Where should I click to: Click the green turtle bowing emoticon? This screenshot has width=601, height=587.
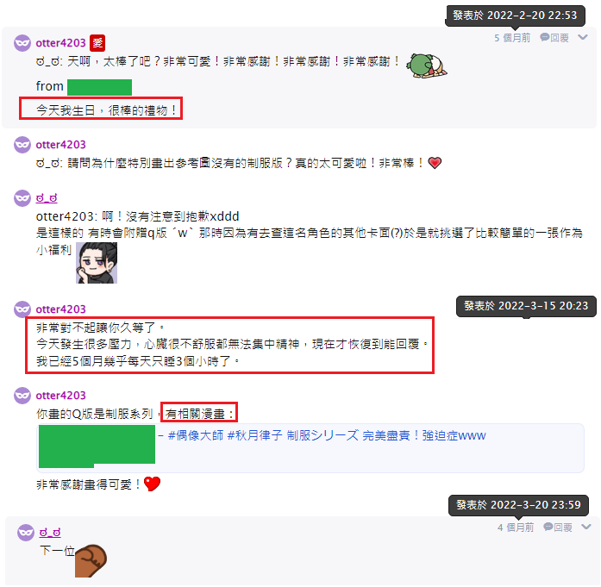[x=426, y=66]
